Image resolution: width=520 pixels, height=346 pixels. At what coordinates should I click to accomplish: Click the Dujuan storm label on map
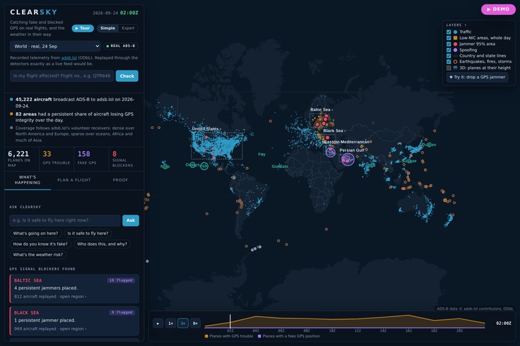pos(429,145)
